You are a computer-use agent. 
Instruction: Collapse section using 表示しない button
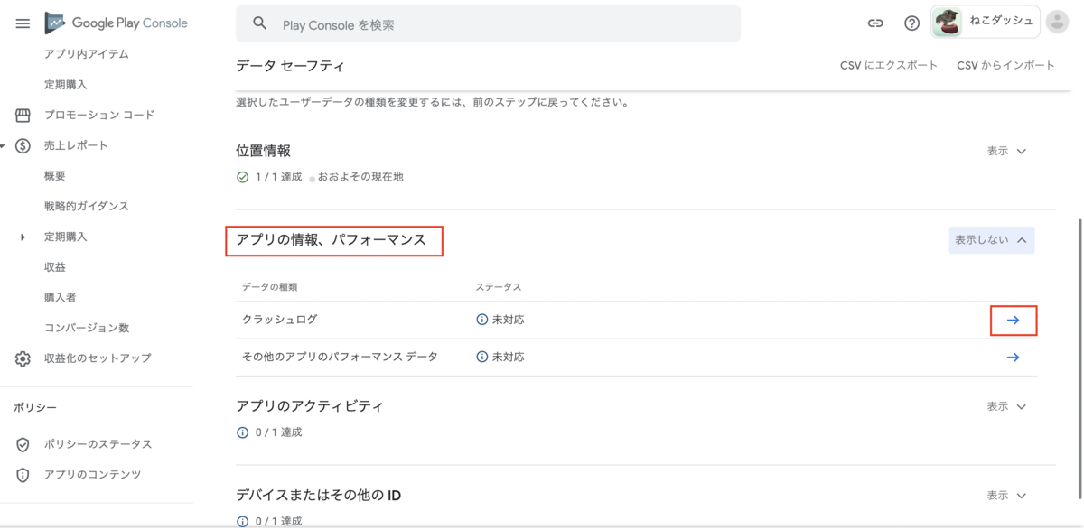click(991, 240)
